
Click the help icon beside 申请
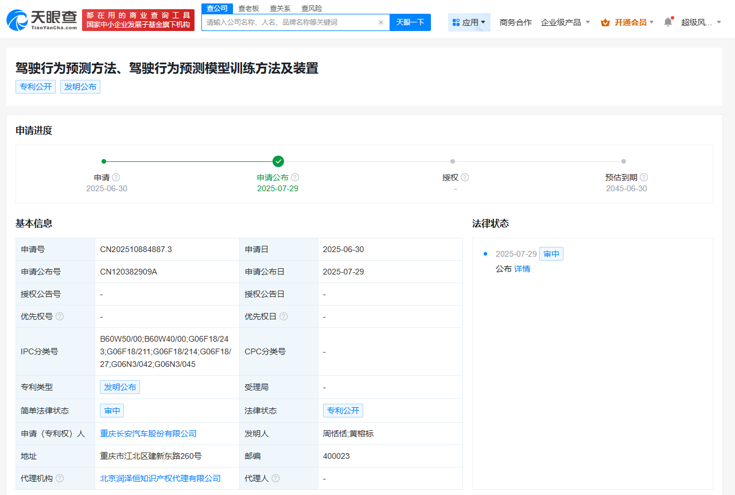[116, 177]
